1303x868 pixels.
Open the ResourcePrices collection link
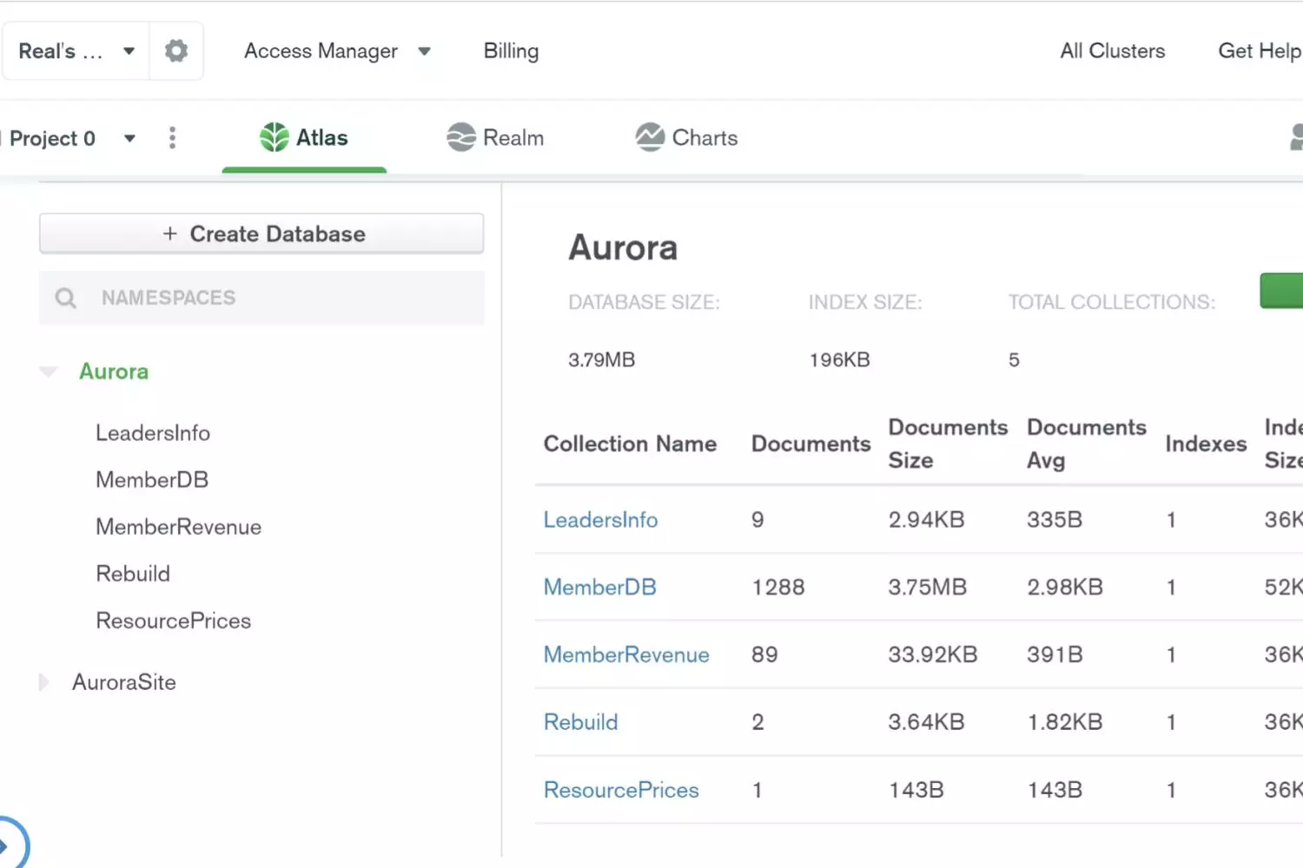(621, 790)
